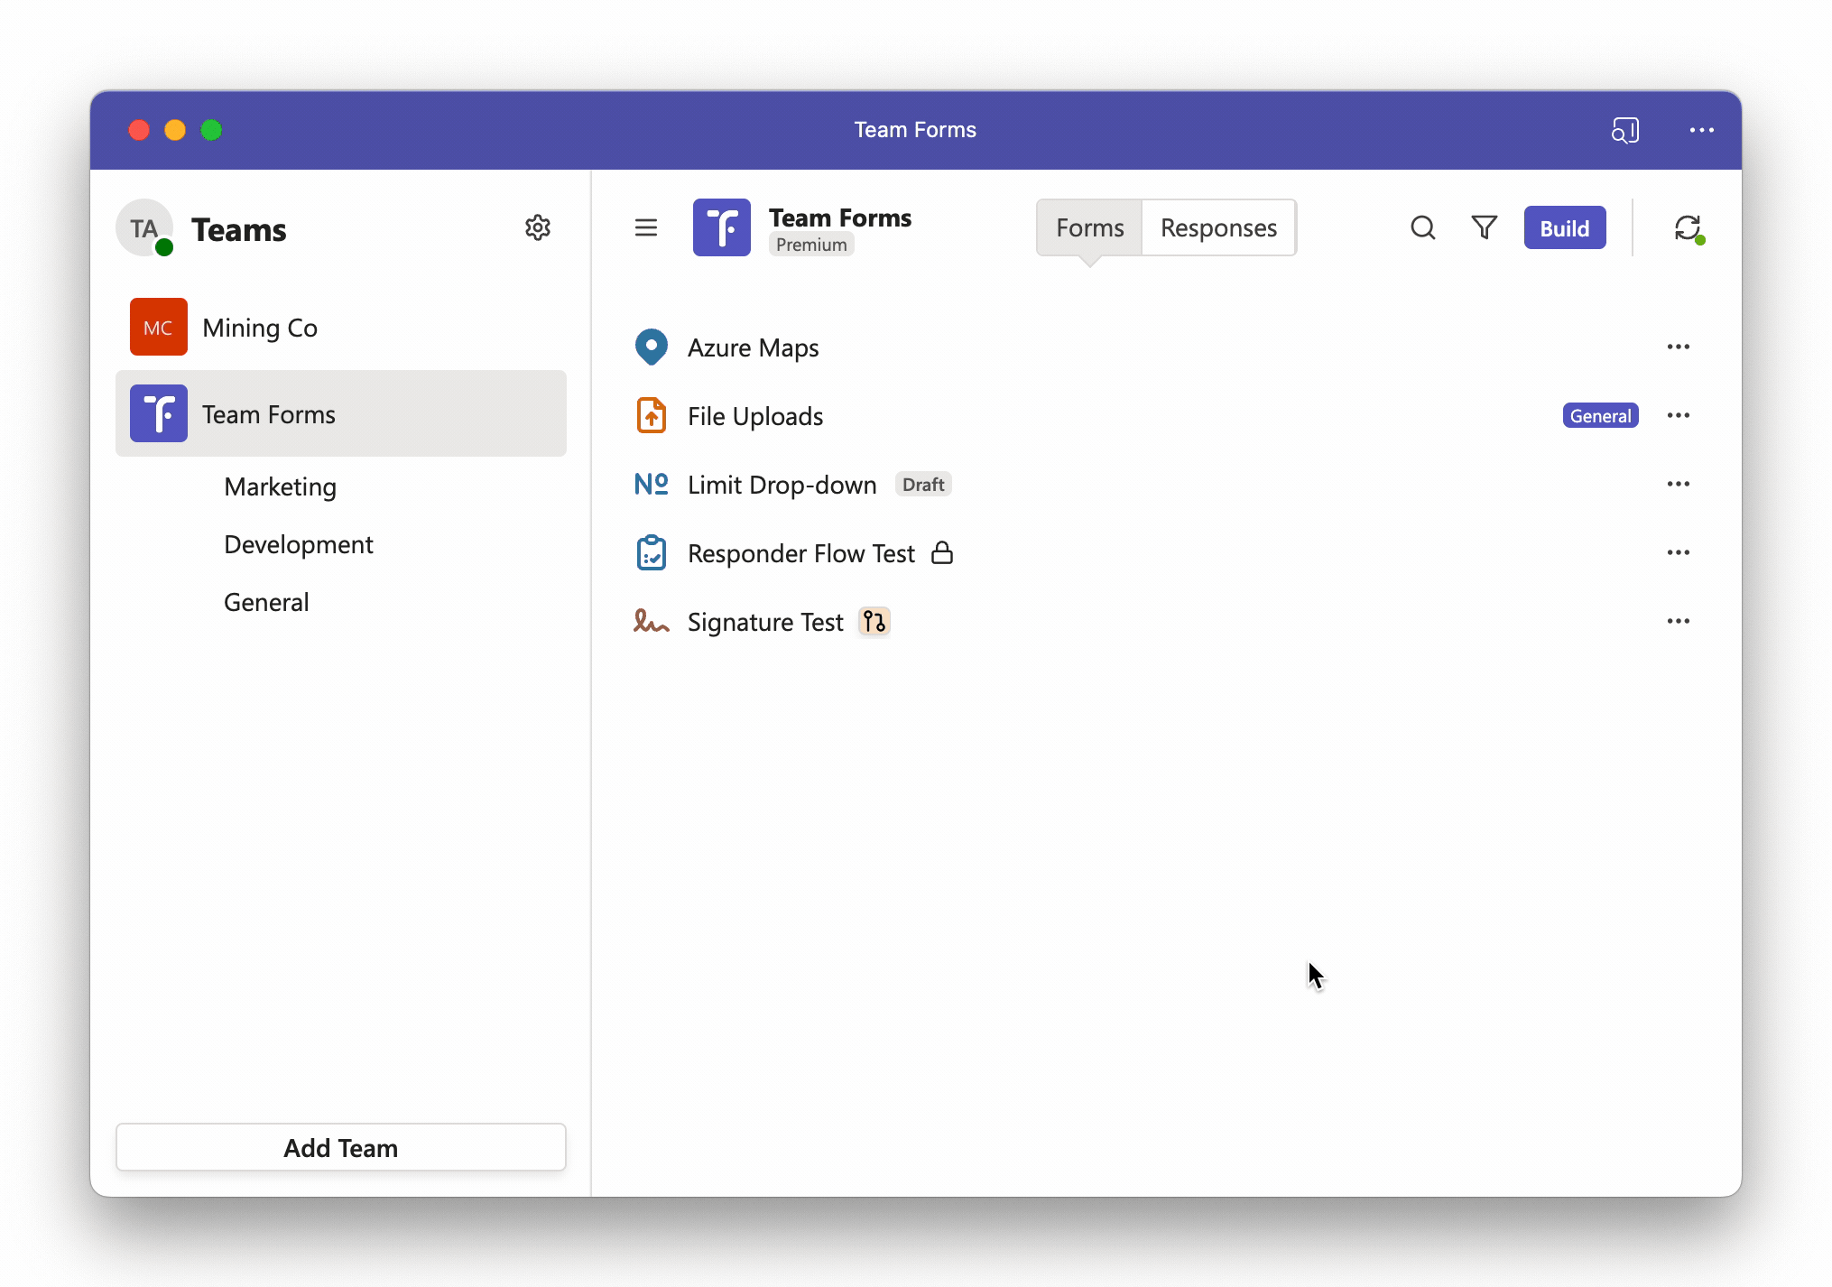Viewport: 1832px width, 1287px height.
Task: Select the Mining Co team
Action: click(x=341, y=328)
